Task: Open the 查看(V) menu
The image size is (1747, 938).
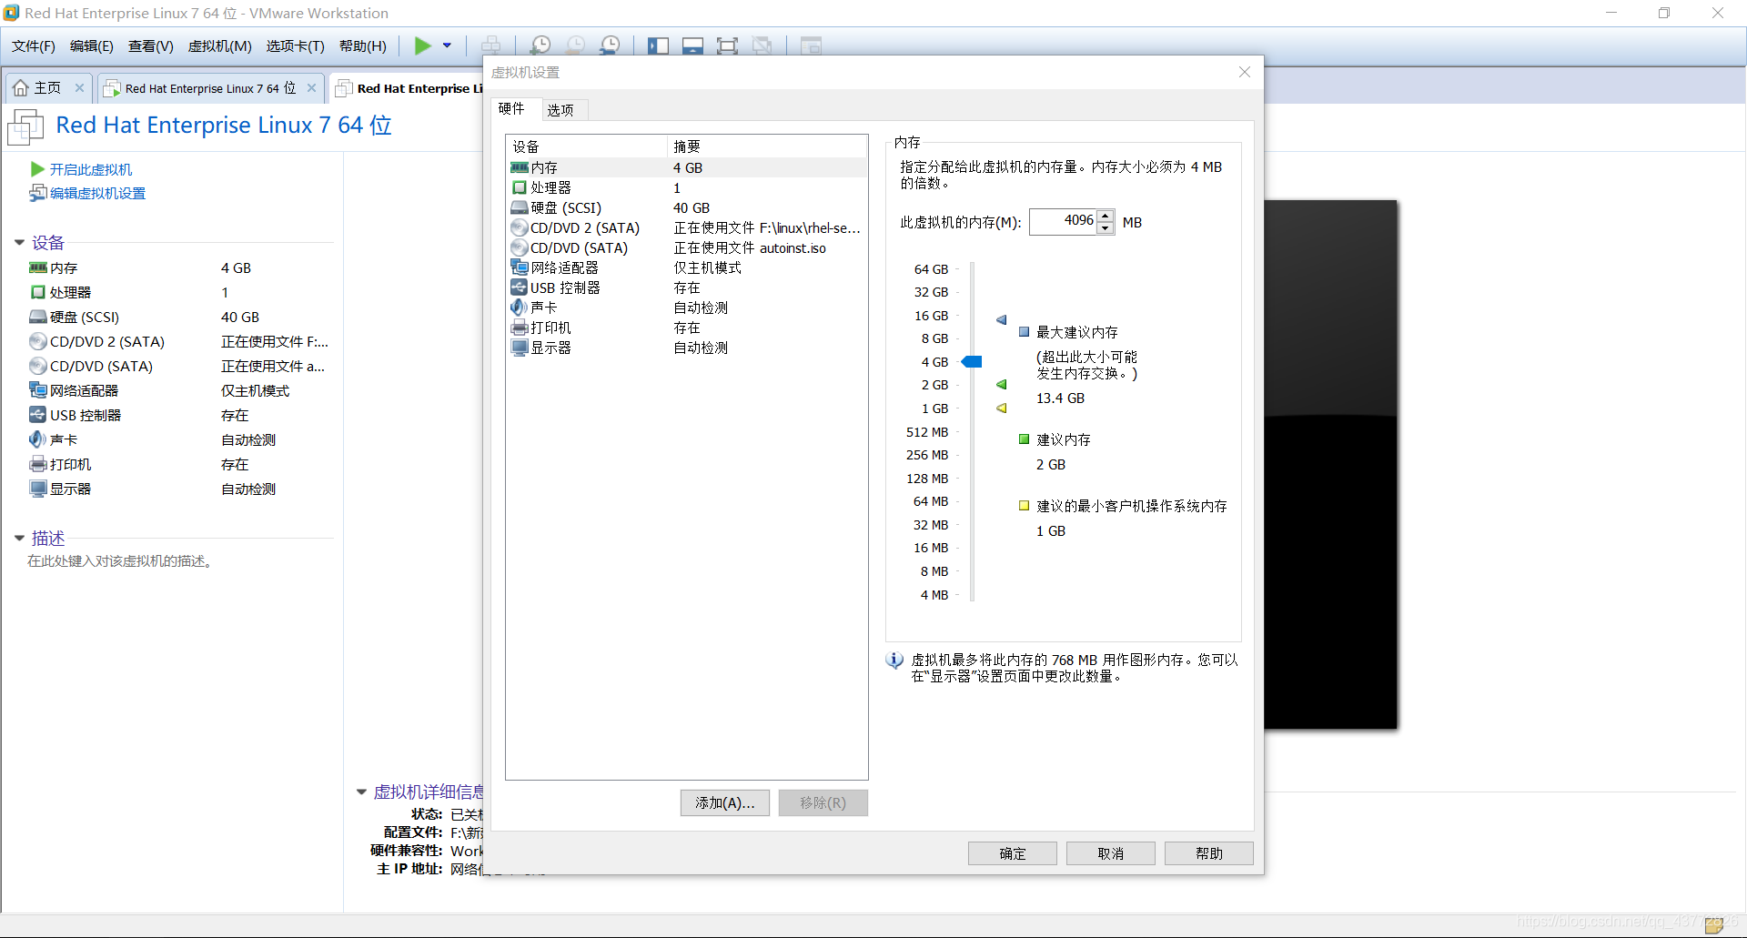Action: pyautogui.click(x=150, y=45)
